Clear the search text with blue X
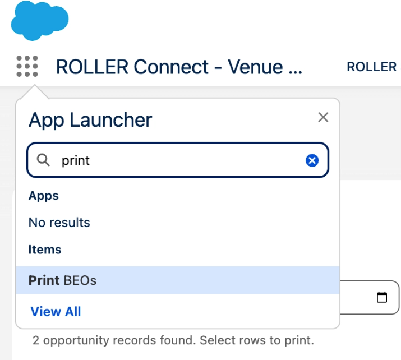Screen dimensions: 401x360 click(312, 160)
